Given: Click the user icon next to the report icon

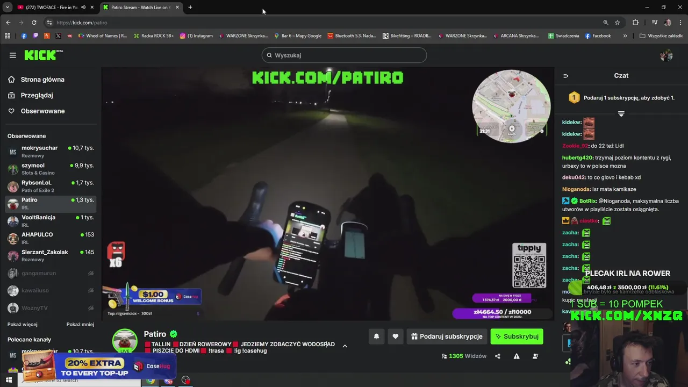Looking at the screenshot, I should [x=535, y=356].
